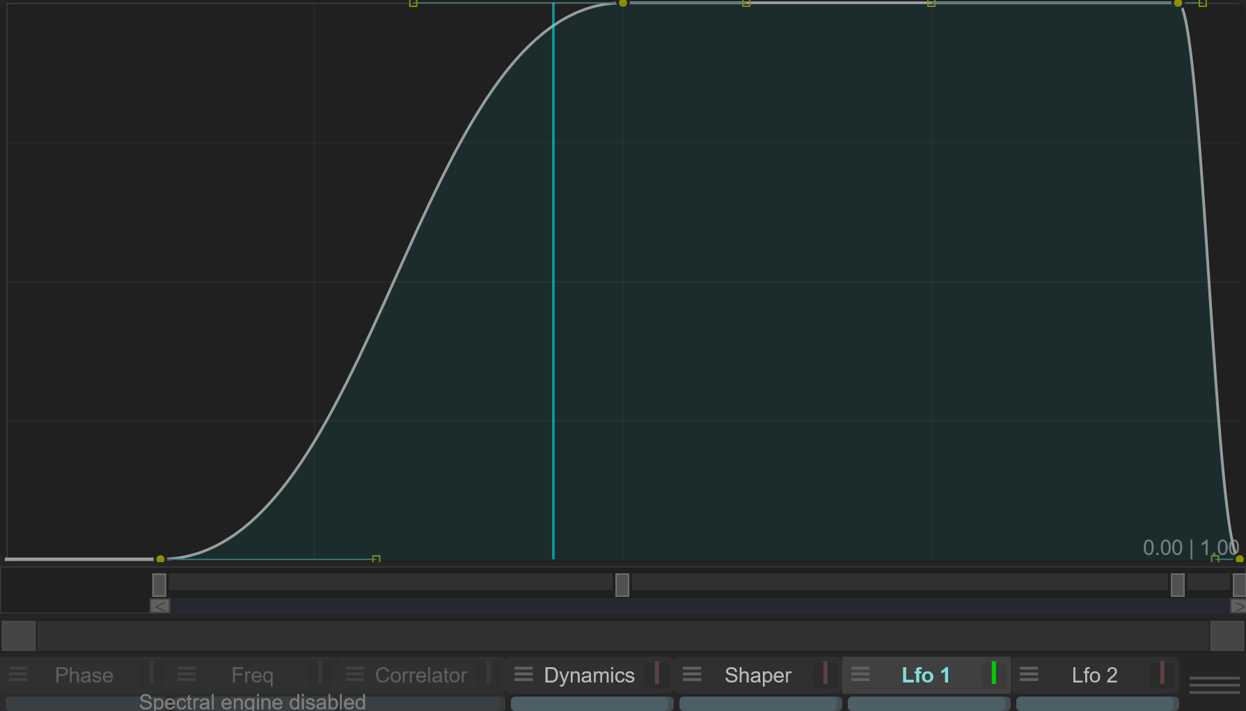The width and height of the screenshot is (1246, 711).
Task: Click the last point slider handle at right edge
Action: click(1239, 585)
